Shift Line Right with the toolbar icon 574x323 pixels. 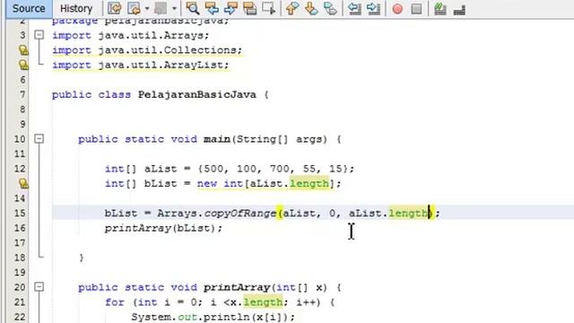pos(373,8)
